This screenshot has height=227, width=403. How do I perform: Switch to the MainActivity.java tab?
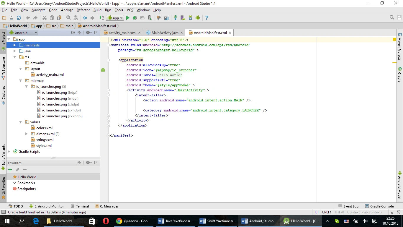(x=165, y=33)
